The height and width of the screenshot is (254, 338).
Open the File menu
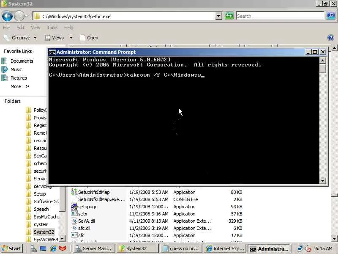(6, 28)
